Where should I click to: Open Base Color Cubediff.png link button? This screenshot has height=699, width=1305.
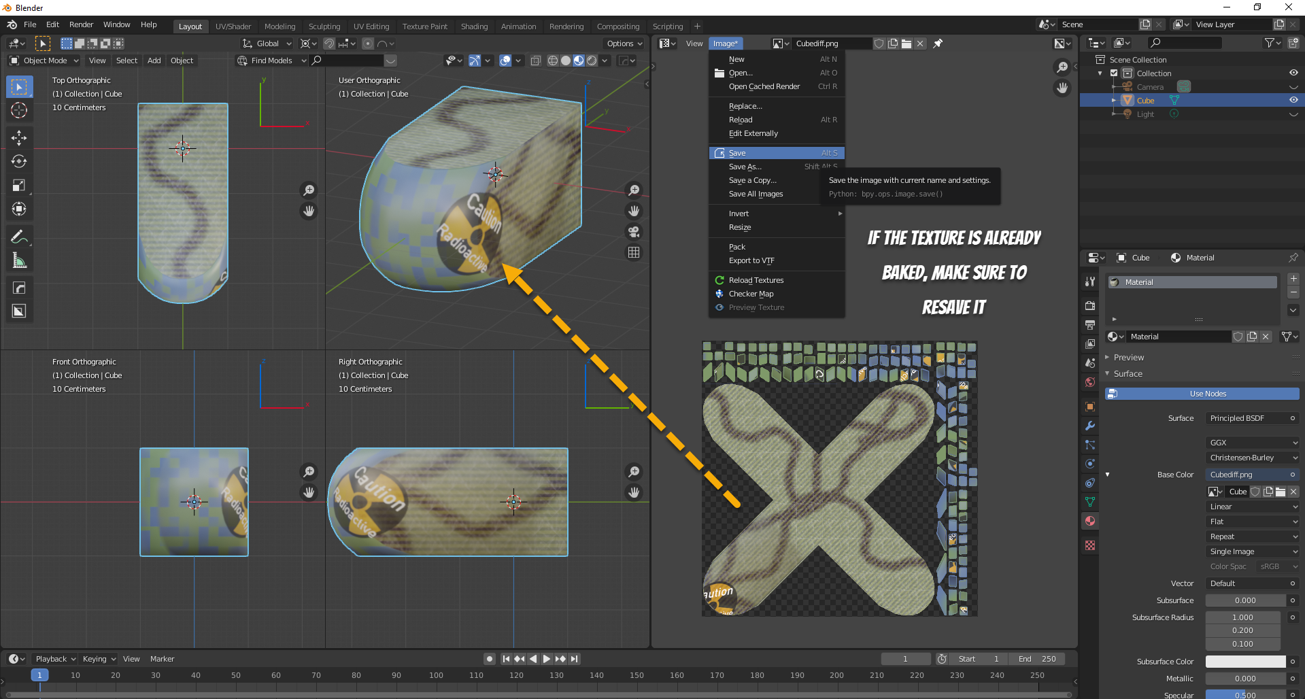pos(1252,475)
